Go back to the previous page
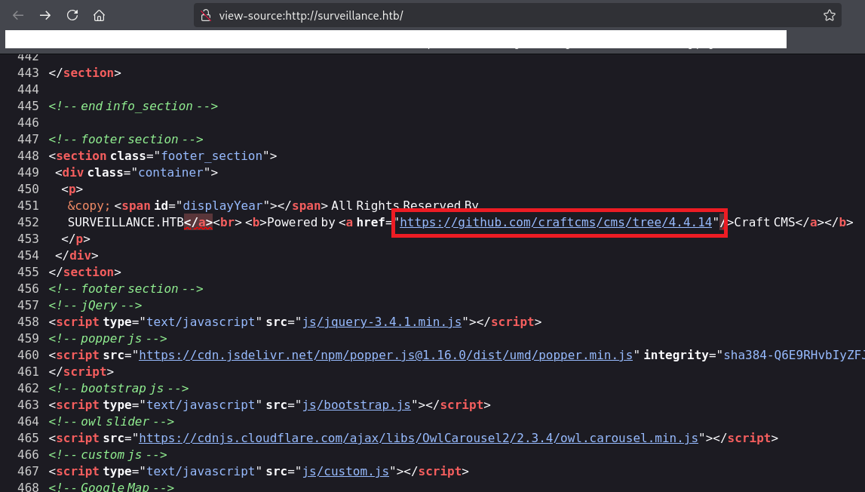865x492 pixels. (18, 15)
